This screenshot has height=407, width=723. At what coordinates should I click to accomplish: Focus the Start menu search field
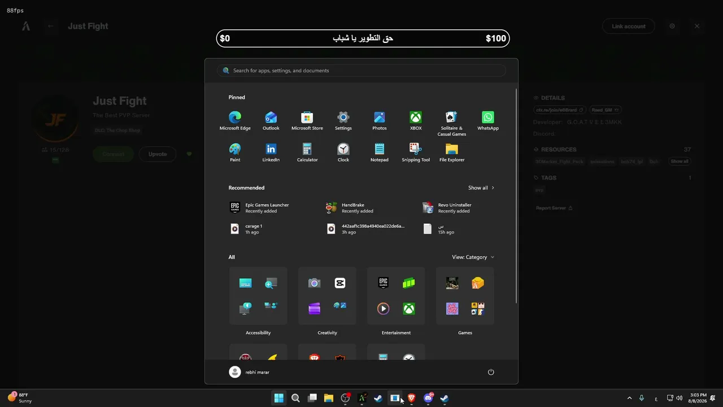tap(361, 71)
